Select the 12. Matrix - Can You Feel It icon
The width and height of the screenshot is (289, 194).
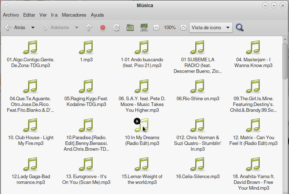tap(253, 125)
